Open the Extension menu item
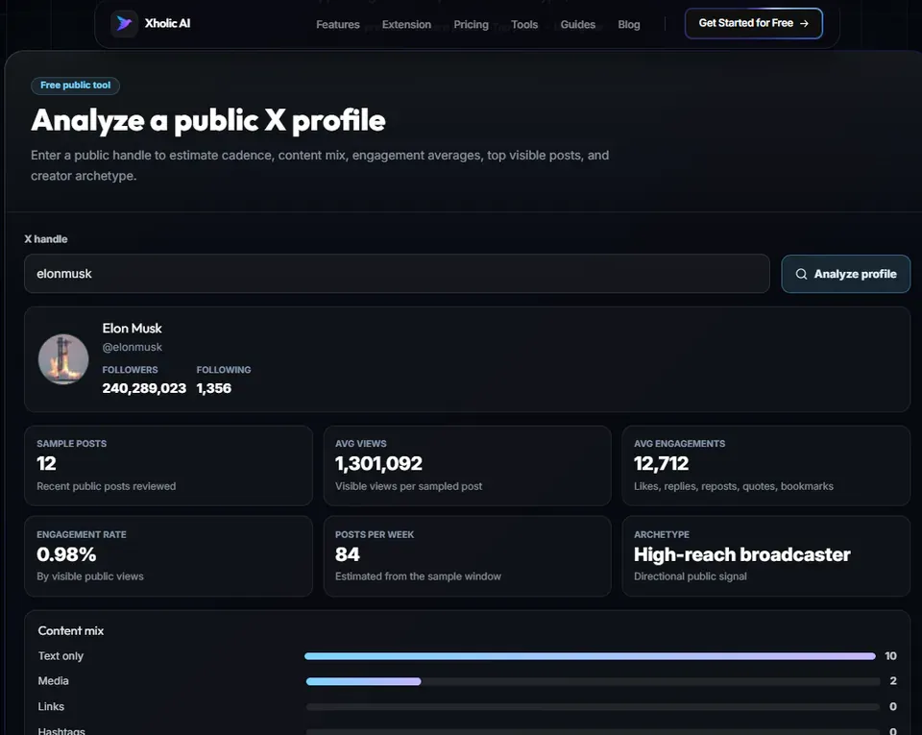This screenshot has height=735, width=922. coord(406,25)
